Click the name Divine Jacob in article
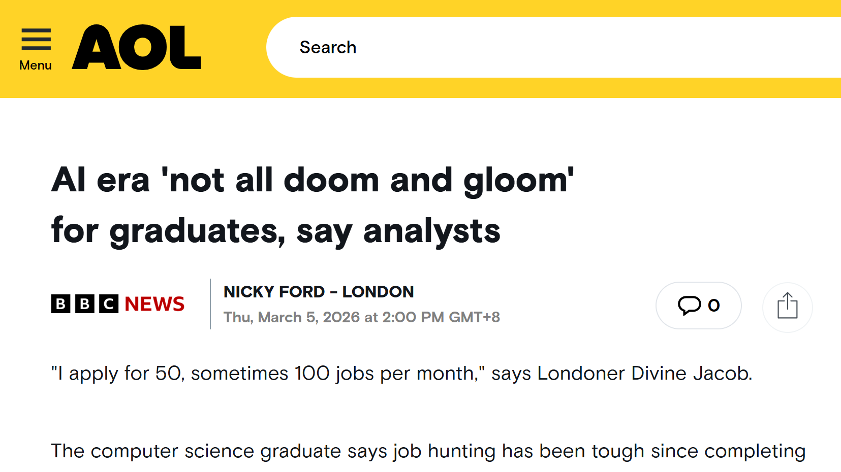Screen dimensions: 841x472 click(691, 374)
